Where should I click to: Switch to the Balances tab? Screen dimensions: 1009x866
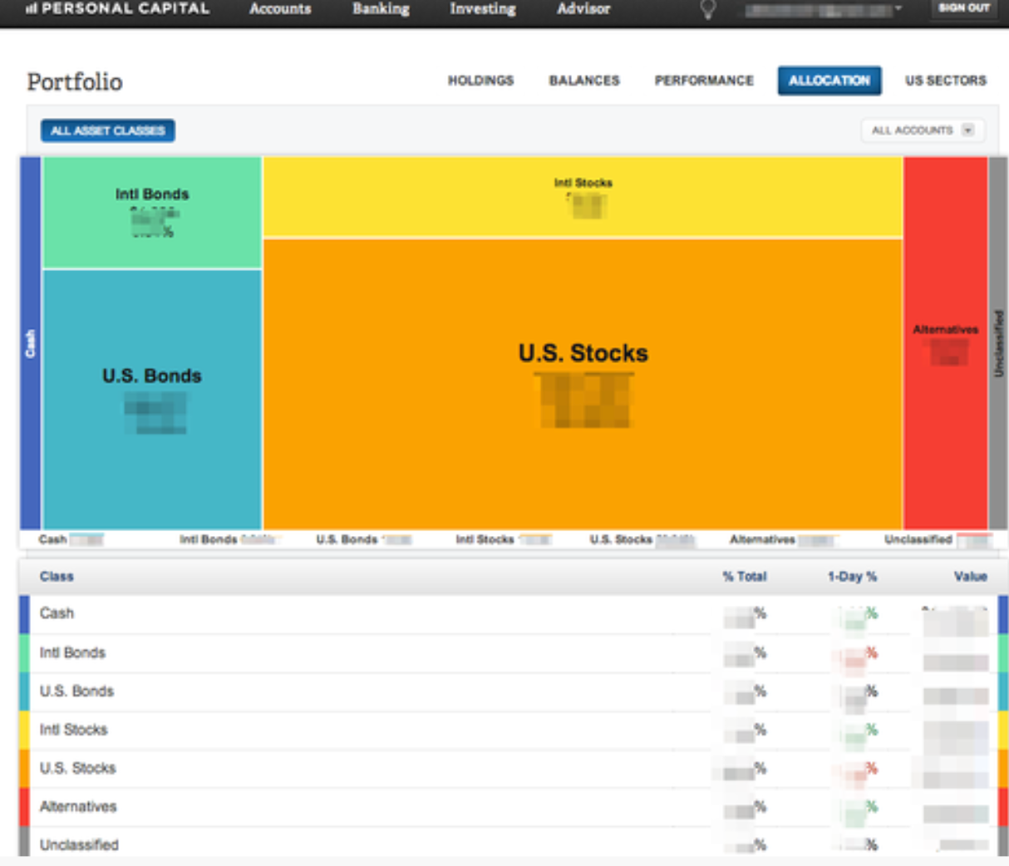tap(583, 81)
